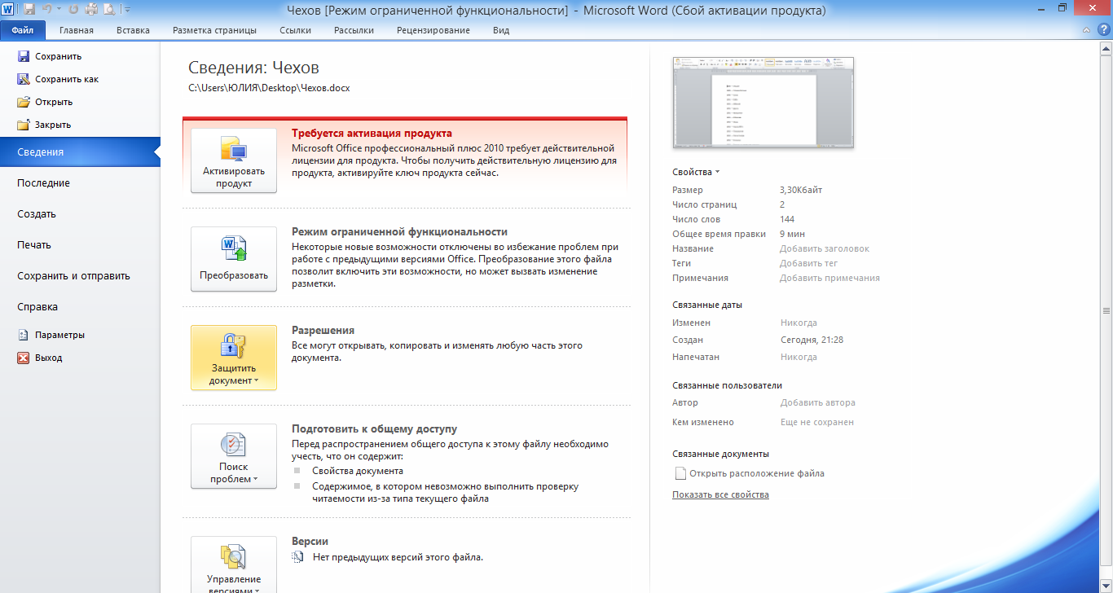Click Выход to exit Word
The image size is (1113, 593).
point(48,358)
